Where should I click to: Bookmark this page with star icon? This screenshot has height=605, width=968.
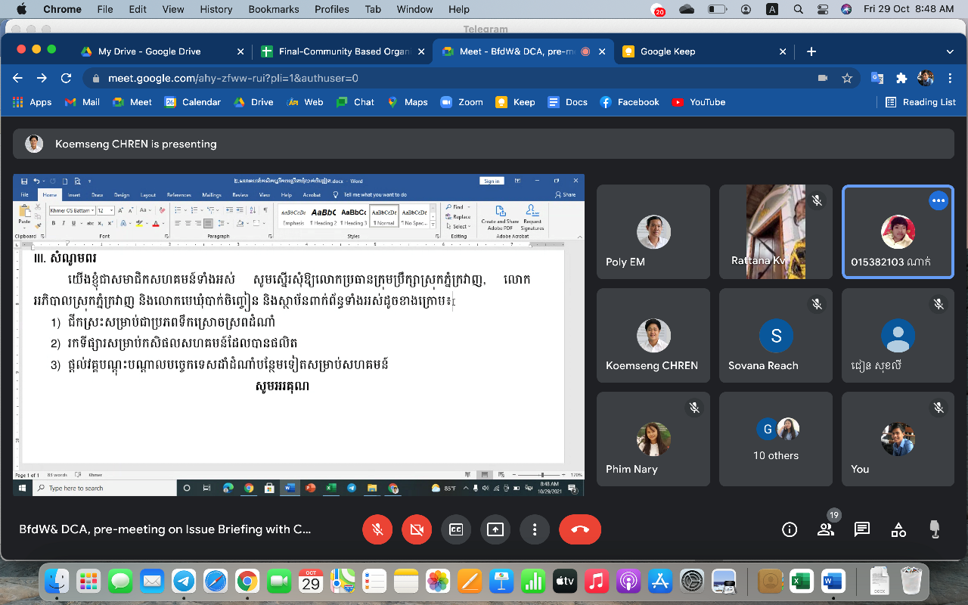point(847,78)
